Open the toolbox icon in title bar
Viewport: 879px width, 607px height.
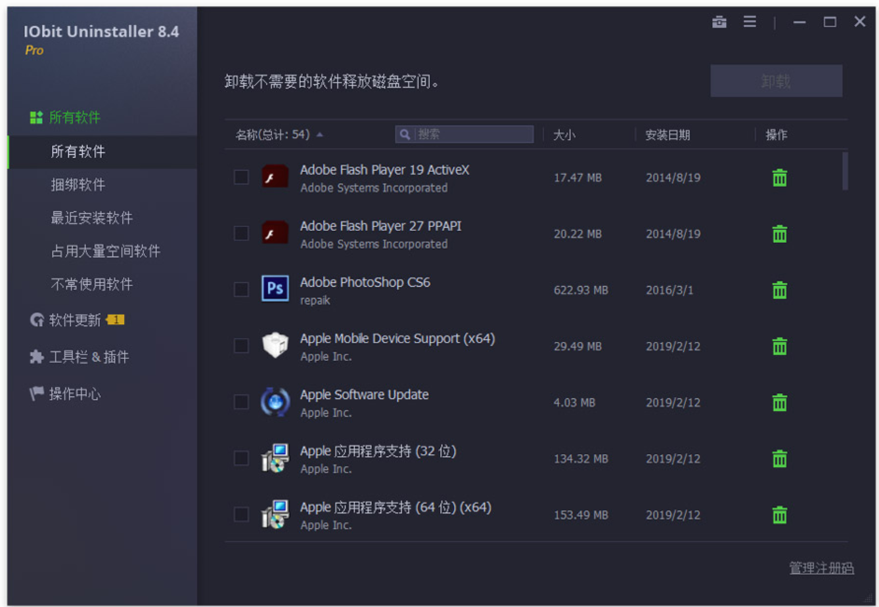pyautogui.click(x=719, y=22)
